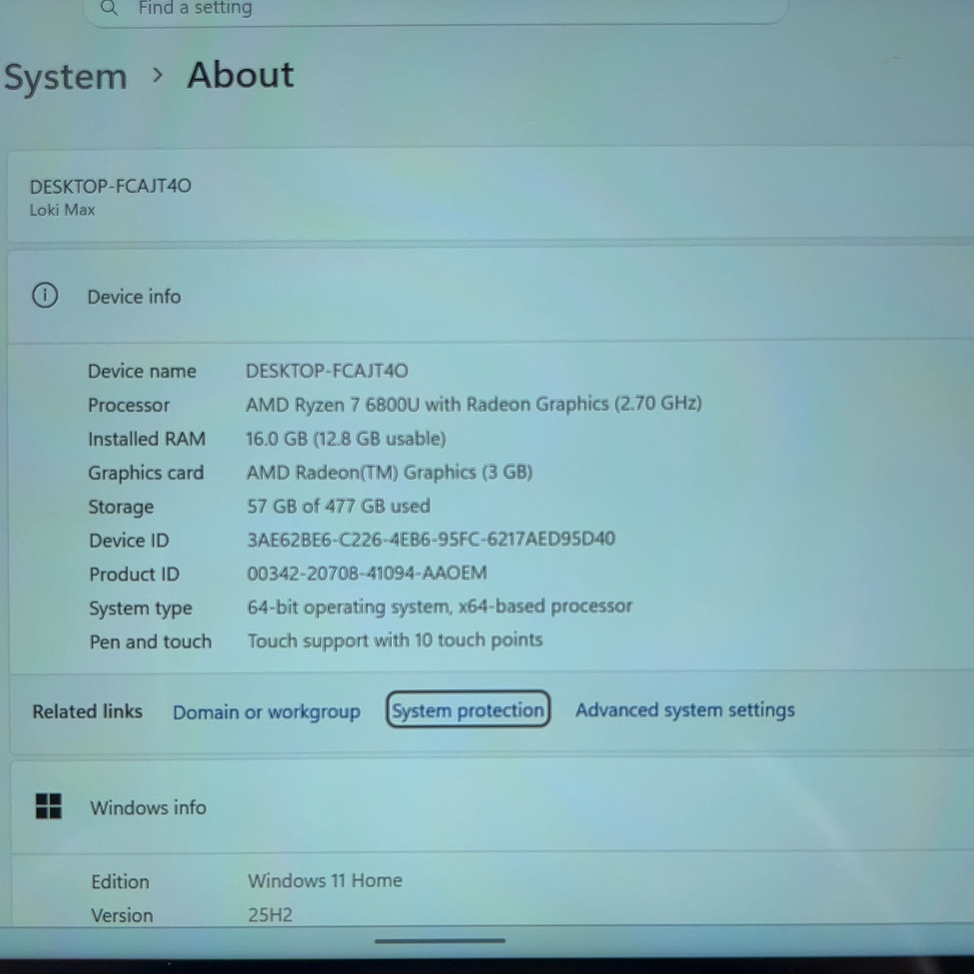Select AMD Ryzen 7 6800U processor value
This screenshot has height=974, width=974.
tap(474, 403)
